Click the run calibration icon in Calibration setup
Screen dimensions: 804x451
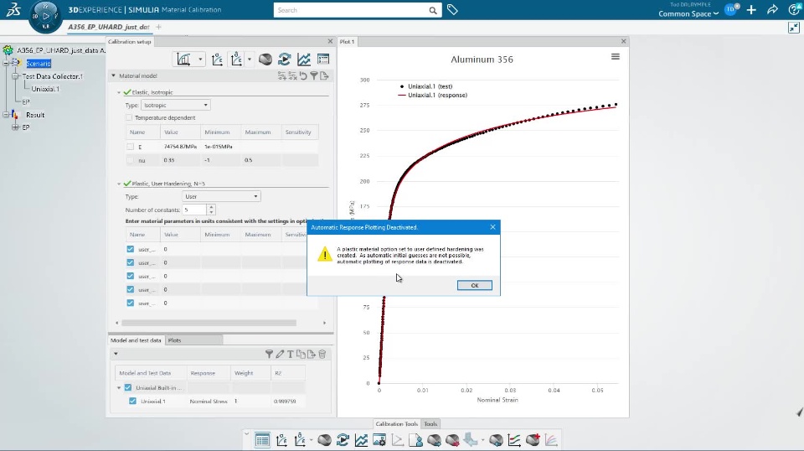coord(285,60)
